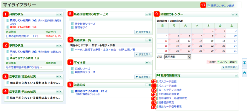Select May 25 in calendar
Image resolution: width=247 pixels, height=112 pixels.
click(162, 51)
